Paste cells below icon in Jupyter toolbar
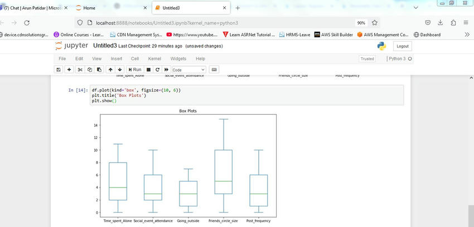Screen dimensions: 474x227 tap(99, 70)
